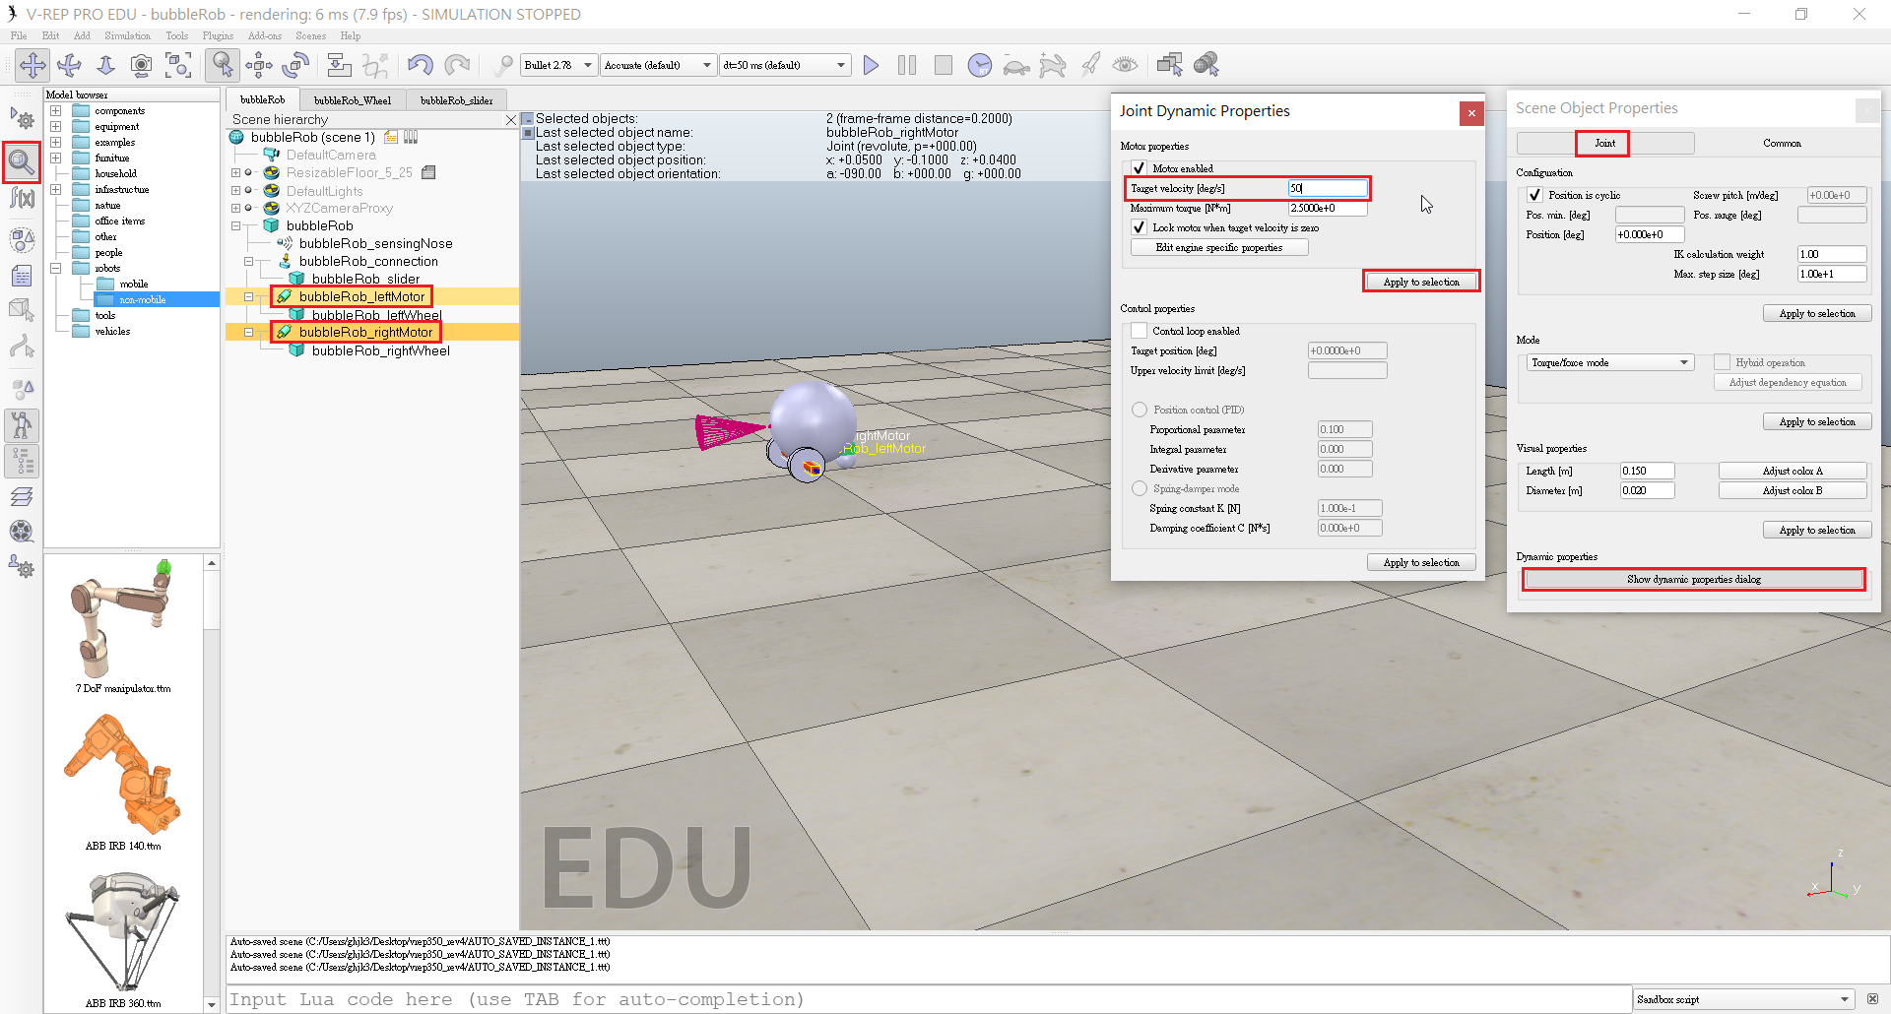Click the camera pan toolbar icon

pos(33,65)
